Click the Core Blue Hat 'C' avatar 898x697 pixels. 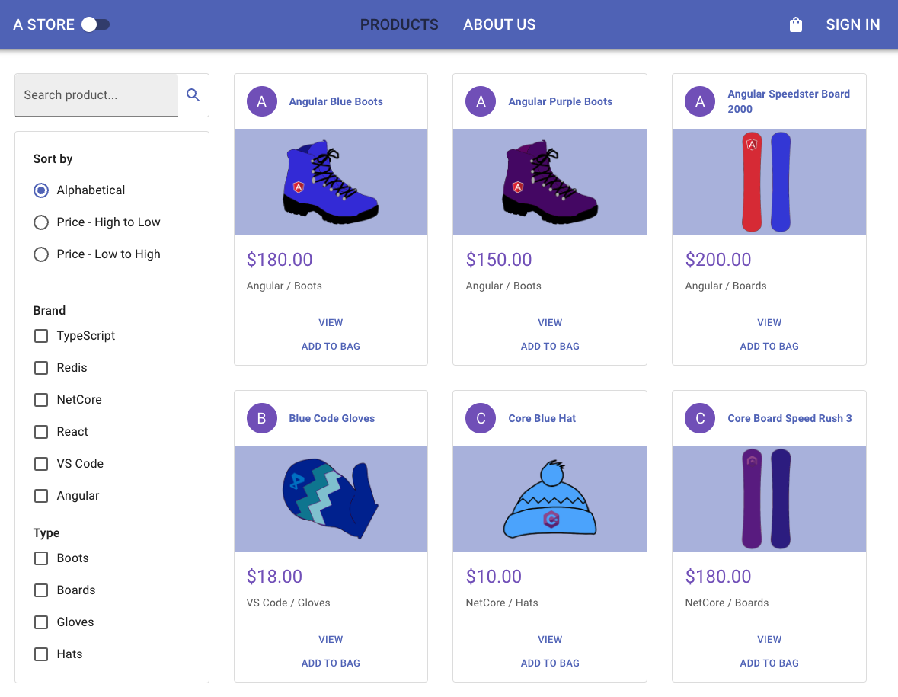click(481, 418)
